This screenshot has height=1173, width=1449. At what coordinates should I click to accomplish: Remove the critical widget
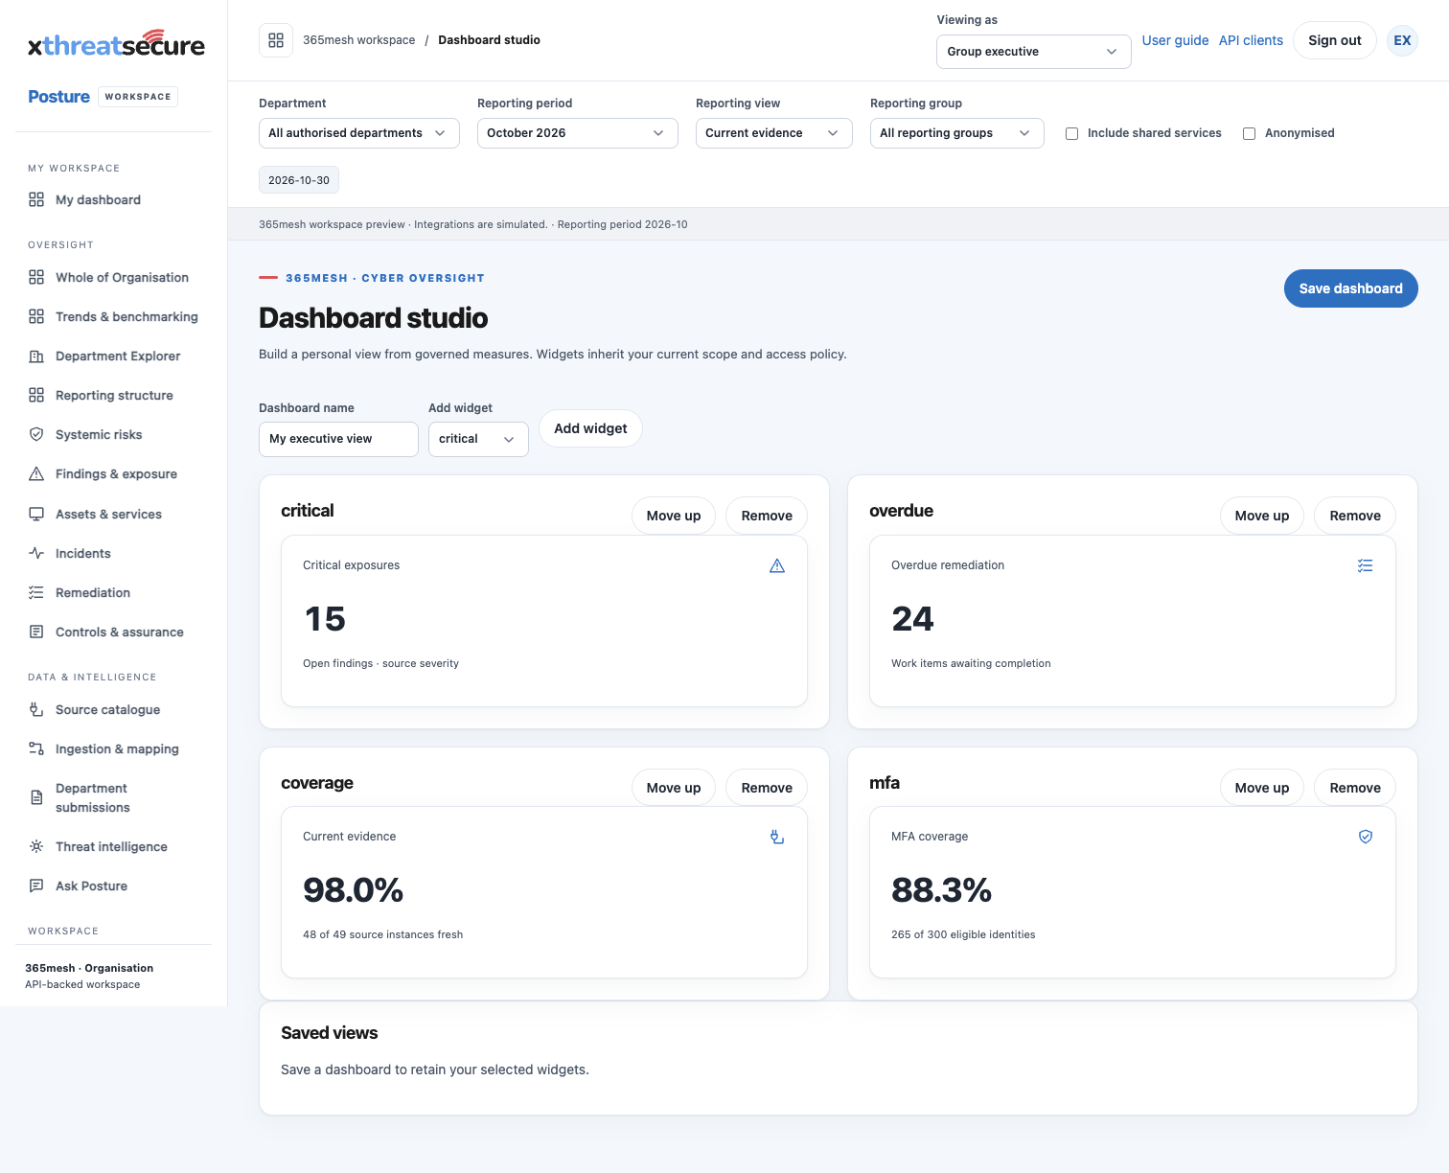pos(767,516)
